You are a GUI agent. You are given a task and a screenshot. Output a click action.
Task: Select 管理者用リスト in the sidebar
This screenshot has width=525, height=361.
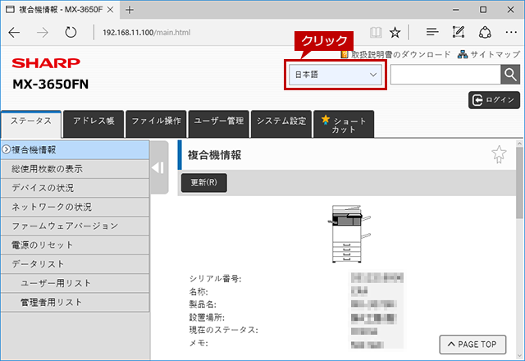click(x=75, y=303)
